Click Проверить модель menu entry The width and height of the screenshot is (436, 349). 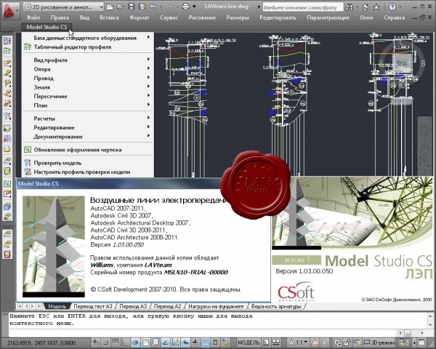tap(88, 163)
